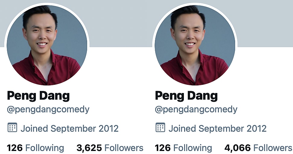The image size is (293, 154).
Task: Click left profile's 126 following count
Action: coord(15,148)
